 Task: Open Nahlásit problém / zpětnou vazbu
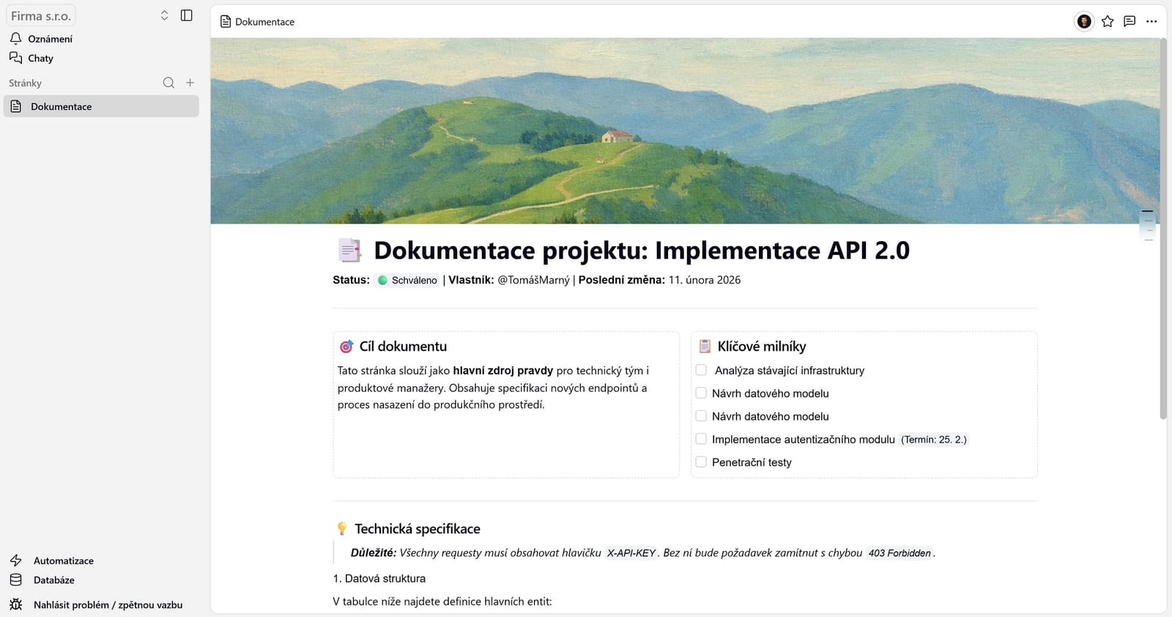(108, 605)
